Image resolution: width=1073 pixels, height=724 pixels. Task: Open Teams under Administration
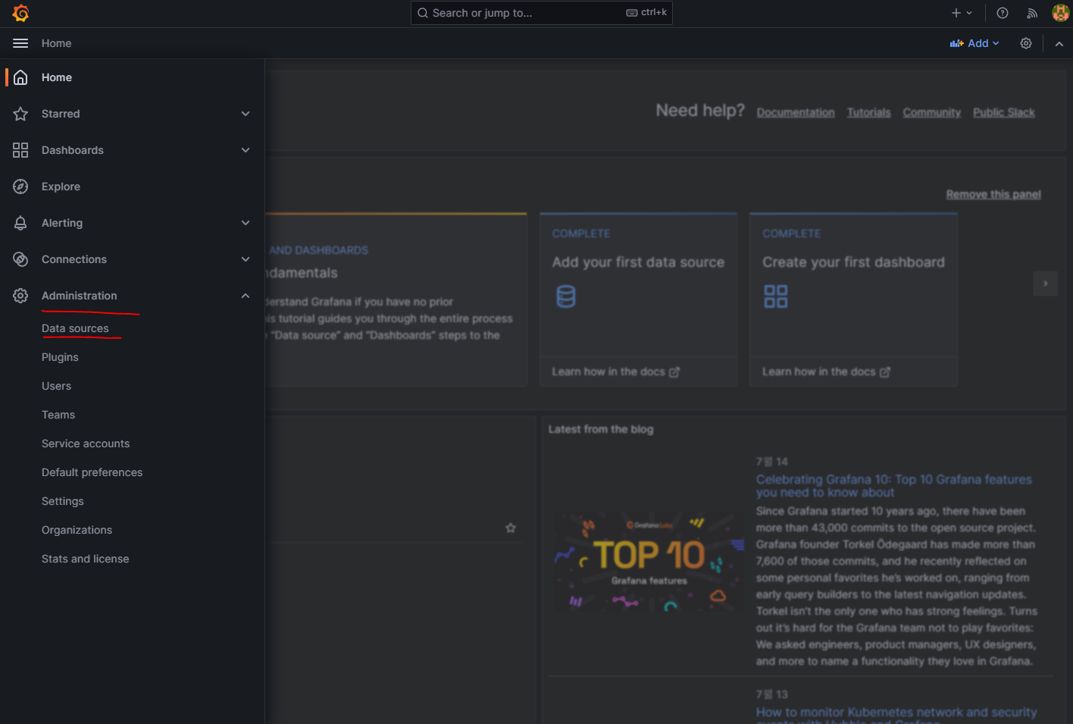tap(58, 415)
